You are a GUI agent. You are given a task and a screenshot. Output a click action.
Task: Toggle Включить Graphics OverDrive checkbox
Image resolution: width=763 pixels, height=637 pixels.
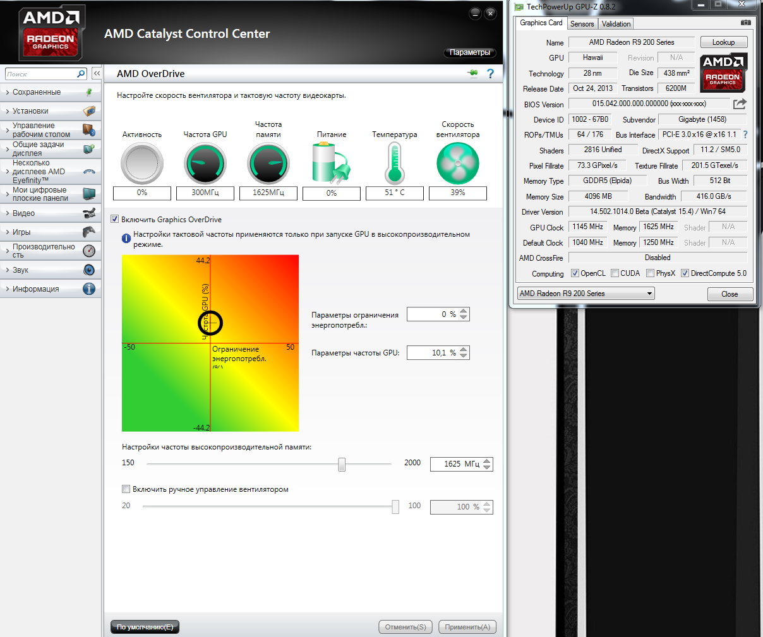114,219
